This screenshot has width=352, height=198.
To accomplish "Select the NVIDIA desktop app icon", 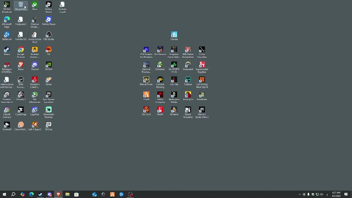I will click(x=49, y=66).
